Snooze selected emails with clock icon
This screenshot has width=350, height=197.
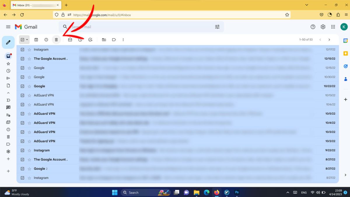pyautogui.click(x=80, y=40)
